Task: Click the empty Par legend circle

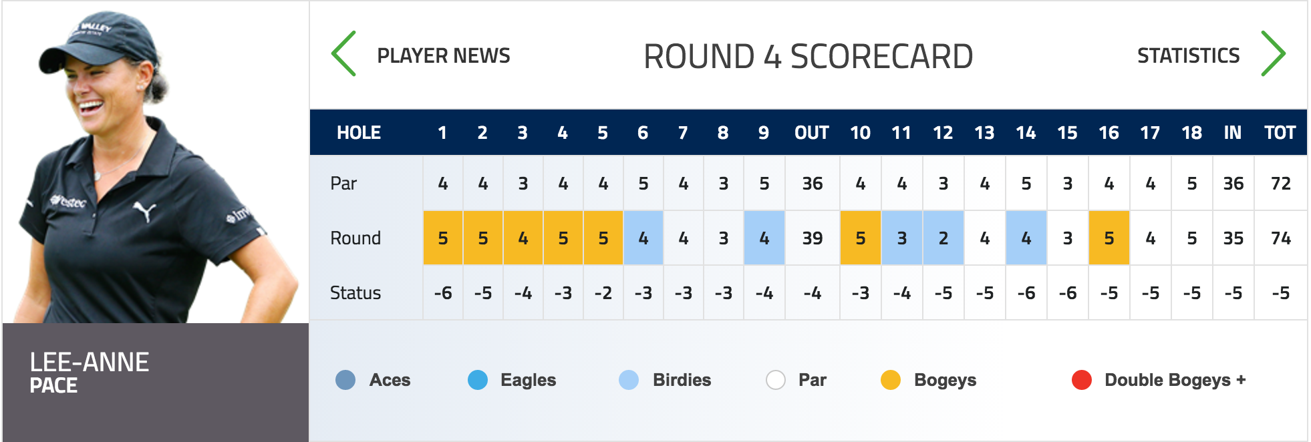Action: 776,380
